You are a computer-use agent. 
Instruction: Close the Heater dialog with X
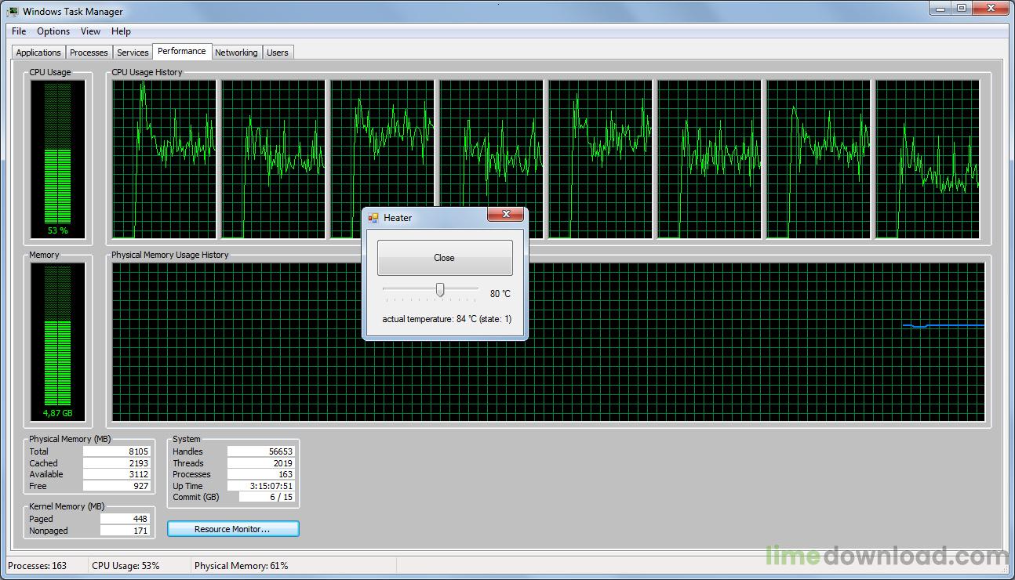(x=506, y=214)
